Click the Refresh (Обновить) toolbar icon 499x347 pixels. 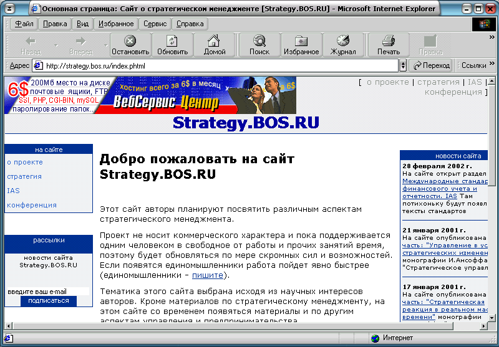click(172, 45)
